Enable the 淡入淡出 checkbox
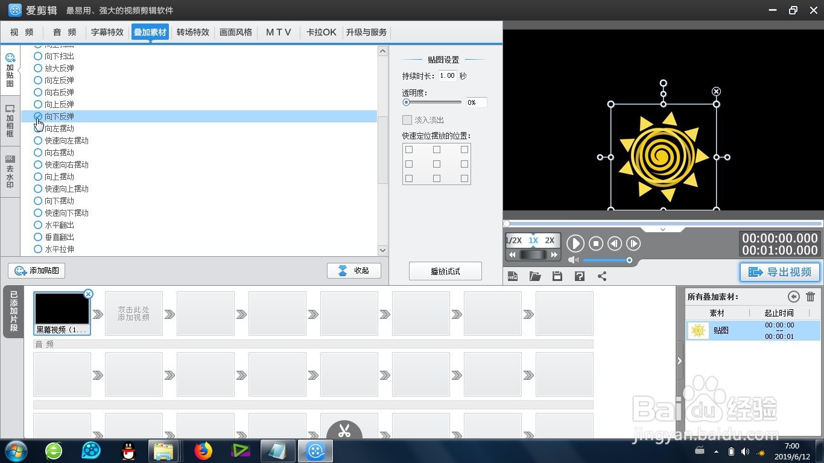The width and height of the screenshot is (824, 463). point(407,120)
